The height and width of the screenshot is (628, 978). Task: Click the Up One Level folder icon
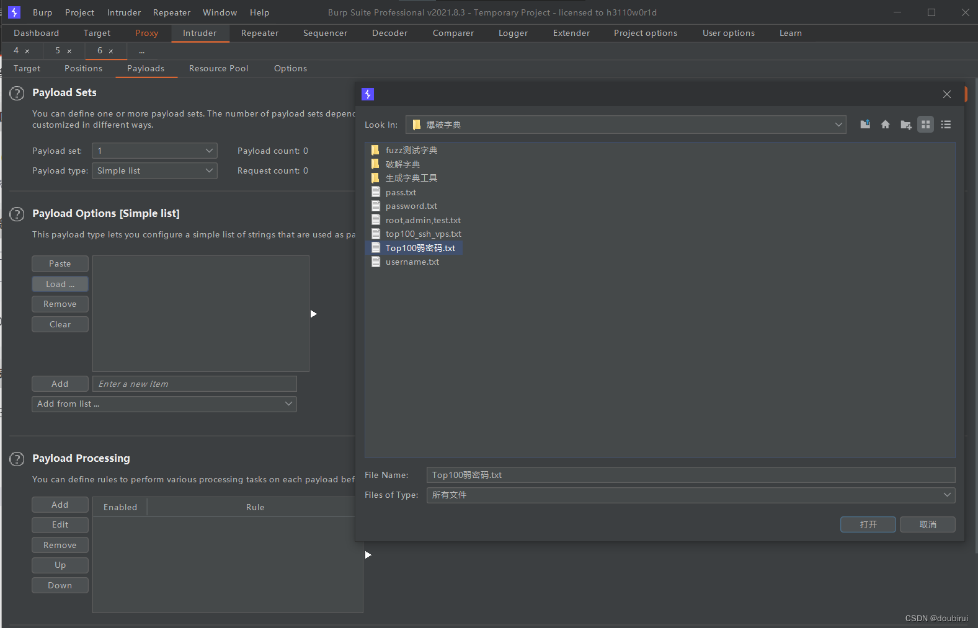point(865,125)
